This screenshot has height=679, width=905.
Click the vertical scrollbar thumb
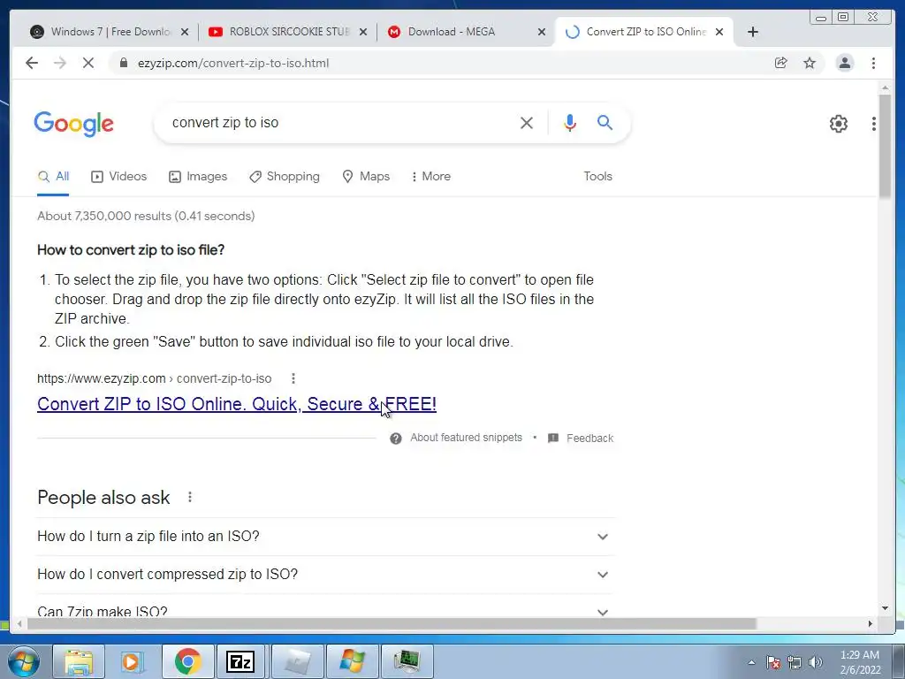point(885,146)
